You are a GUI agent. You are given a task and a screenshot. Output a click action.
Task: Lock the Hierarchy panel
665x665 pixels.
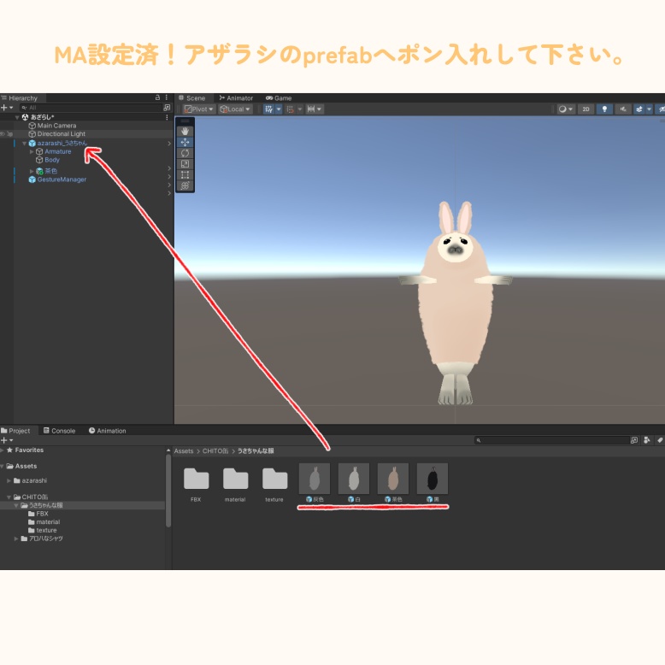pos(158,97)
